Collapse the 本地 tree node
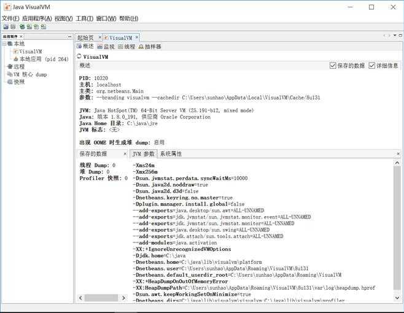The image size is (404, 313). click(4, 44)
